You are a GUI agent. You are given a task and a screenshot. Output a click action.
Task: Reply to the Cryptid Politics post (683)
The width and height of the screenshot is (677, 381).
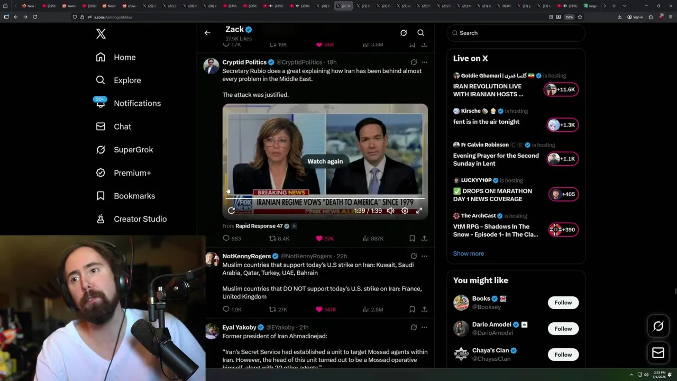232,239
